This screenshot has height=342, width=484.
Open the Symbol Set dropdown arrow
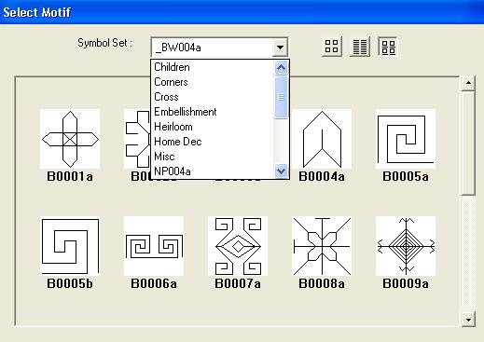click(x=280, y=48)
